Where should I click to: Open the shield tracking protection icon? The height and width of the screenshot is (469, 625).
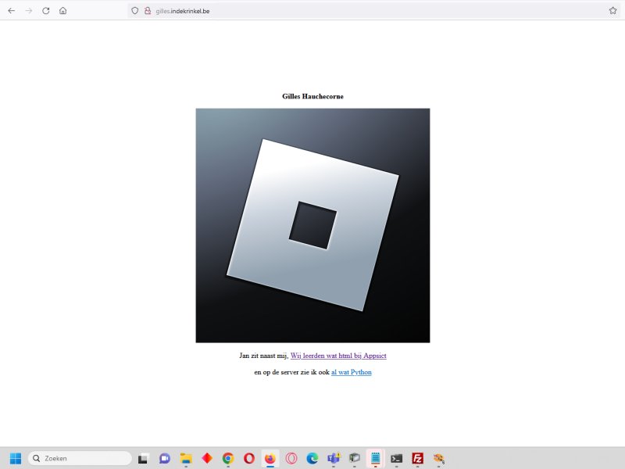coord(134,11)
